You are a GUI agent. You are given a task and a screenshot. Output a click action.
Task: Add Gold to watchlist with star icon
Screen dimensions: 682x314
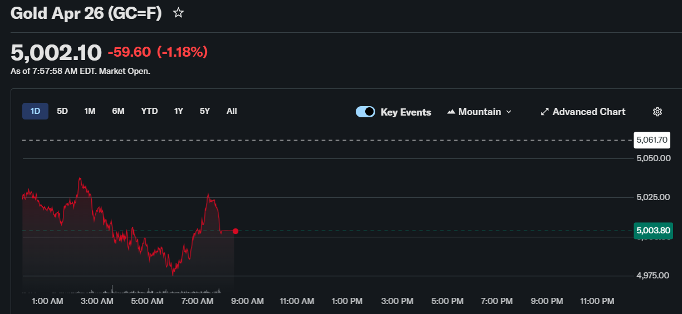178,13
